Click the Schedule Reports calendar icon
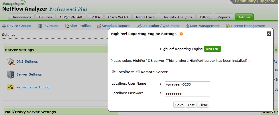Image resolution: width=279 pixels, height=115 pixels. pos(99,26)
